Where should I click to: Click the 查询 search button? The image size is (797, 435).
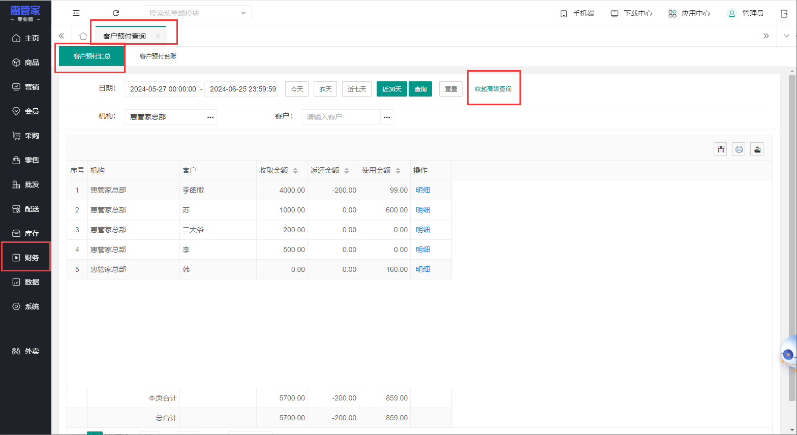coord(420,89)
